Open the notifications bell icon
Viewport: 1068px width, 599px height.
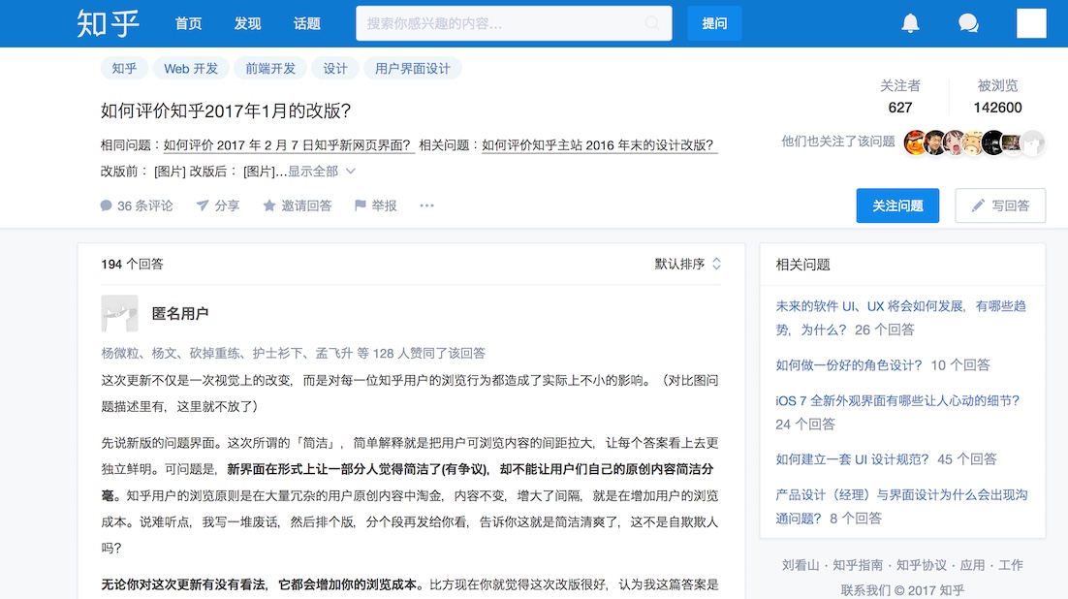tap(910, 23)
